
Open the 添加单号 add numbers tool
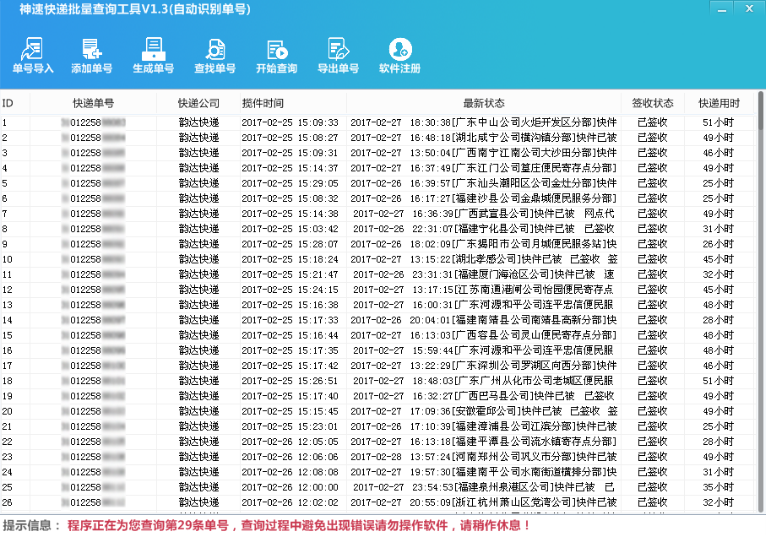91,52
